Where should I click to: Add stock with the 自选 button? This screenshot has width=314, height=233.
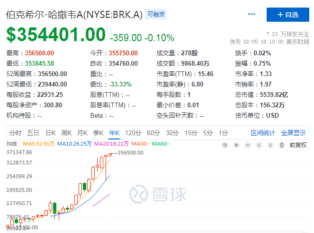pos(287,15)
